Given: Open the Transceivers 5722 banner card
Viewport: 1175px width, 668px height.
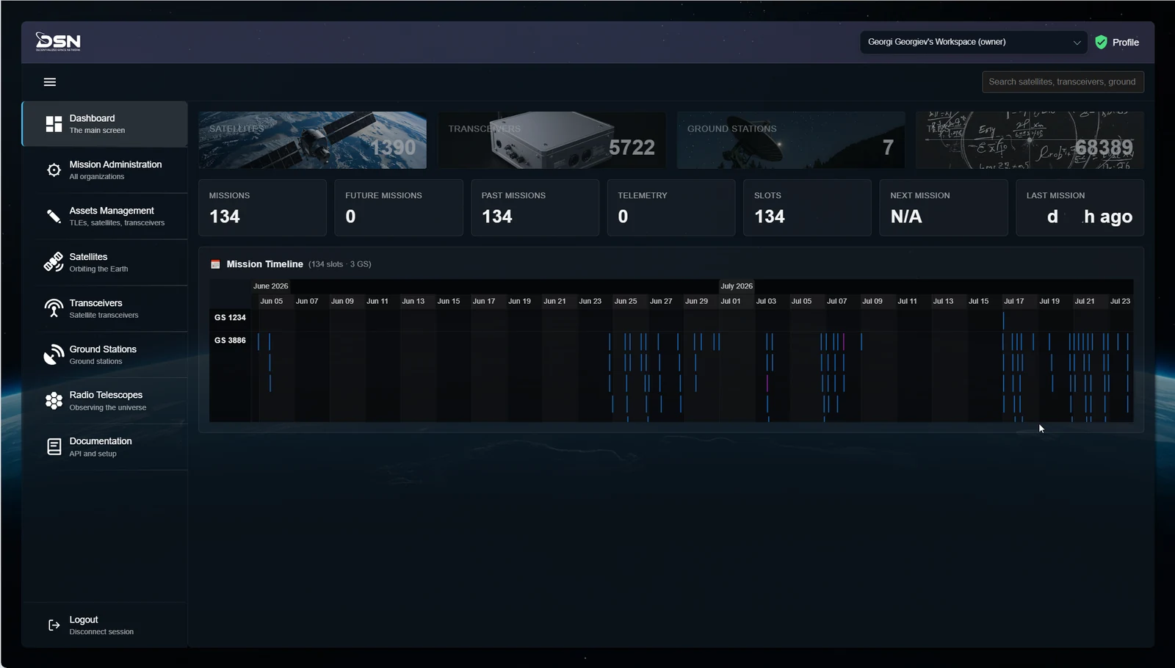Looking at the screenshot, I should point(552,140).
